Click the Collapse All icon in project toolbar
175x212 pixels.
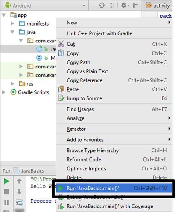coord(111,5)
